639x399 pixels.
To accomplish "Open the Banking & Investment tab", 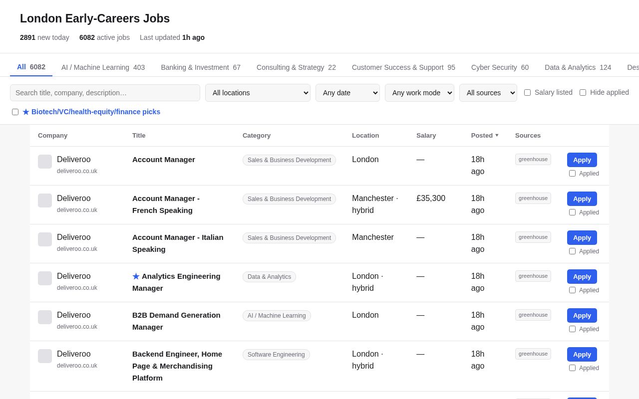I will [x=201, y=67].
